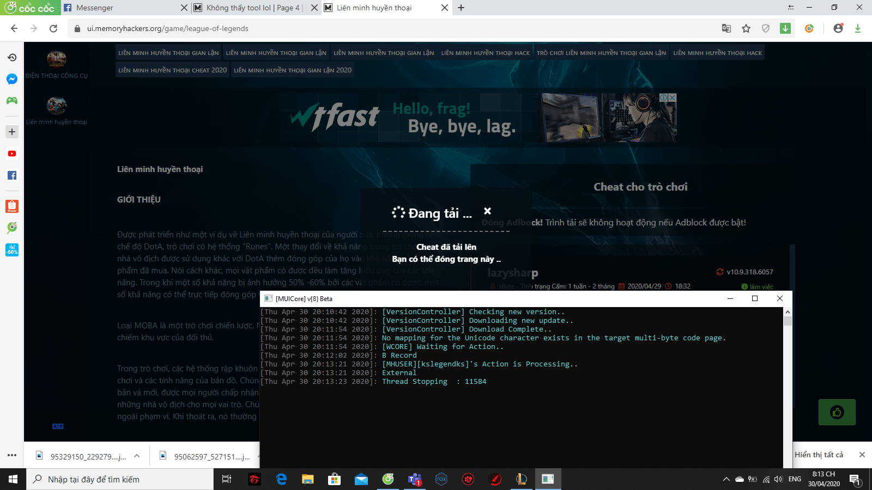The width and height of the screenshot is (872, 490).
Task: Open the Shopee sidebar shortcut
Action: 12,206
